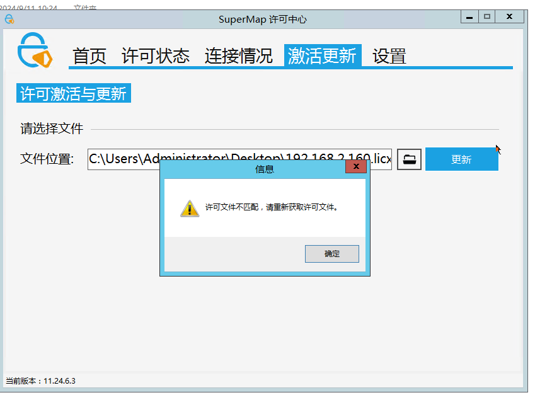
Task: Go to the 连接情况 tab
Action: click(x=238, y=56)
